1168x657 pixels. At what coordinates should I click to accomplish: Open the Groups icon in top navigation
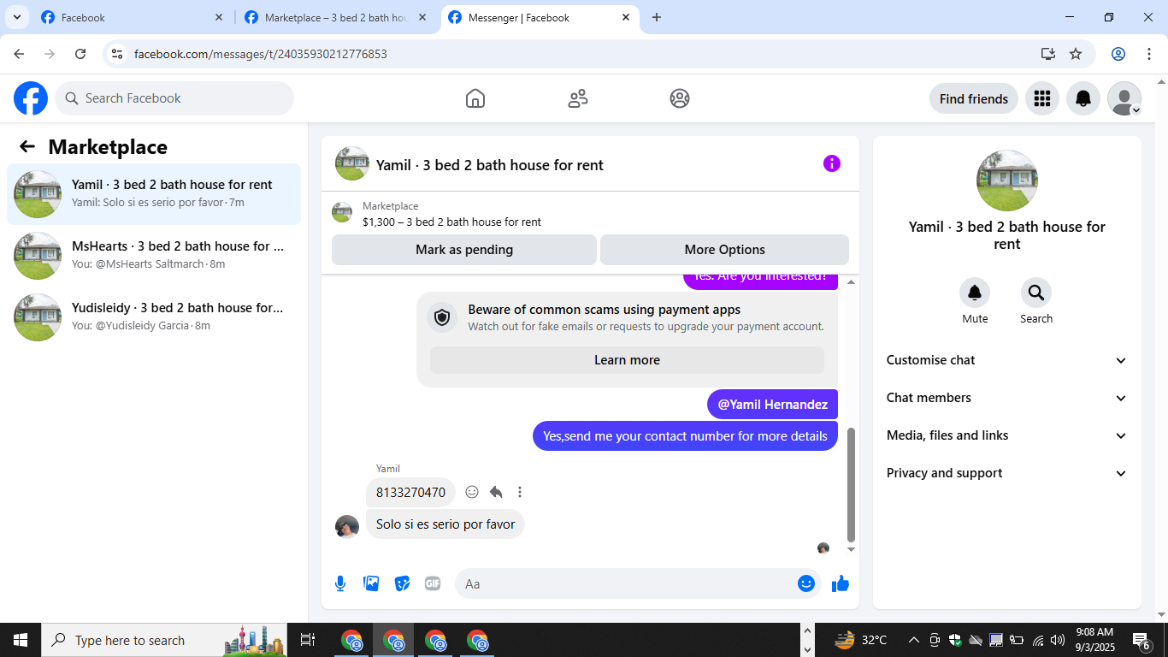pyautogui.click(x=680, y=98)
